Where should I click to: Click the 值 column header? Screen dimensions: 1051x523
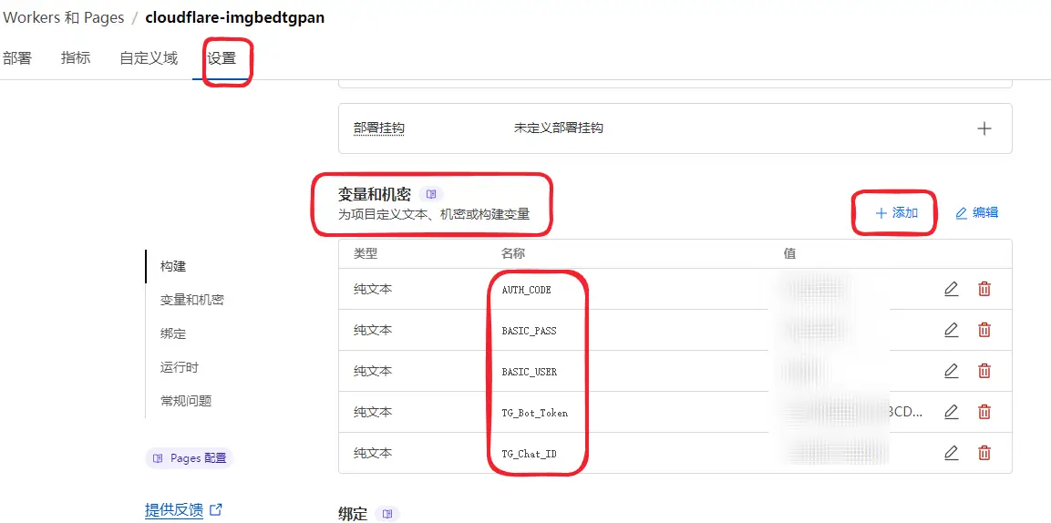pos(788,254)
